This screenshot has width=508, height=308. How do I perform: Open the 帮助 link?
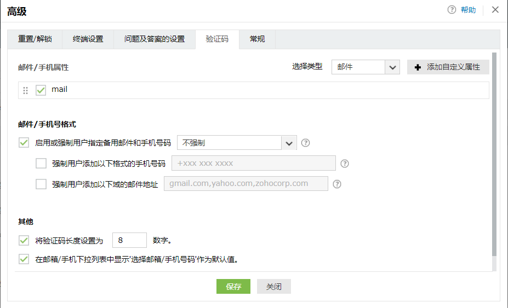(x=468, y=10)
